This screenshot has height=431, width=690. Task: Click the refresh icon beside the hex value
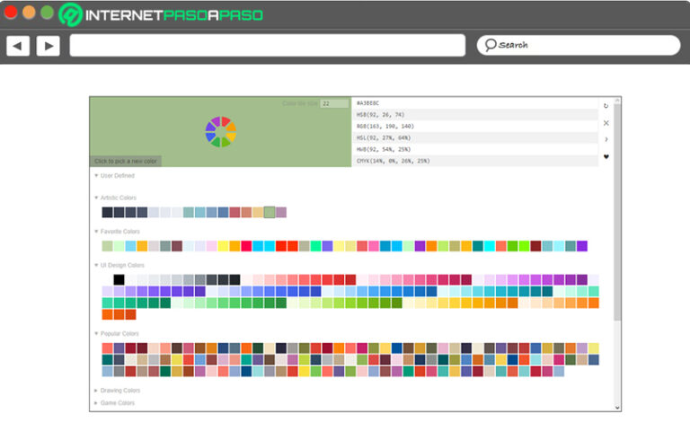click(606, 105)
